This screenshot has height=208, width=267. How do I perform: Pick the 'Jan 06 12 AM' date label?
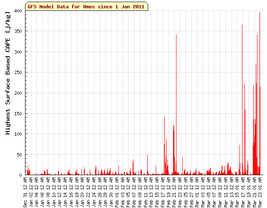[42, 192]
